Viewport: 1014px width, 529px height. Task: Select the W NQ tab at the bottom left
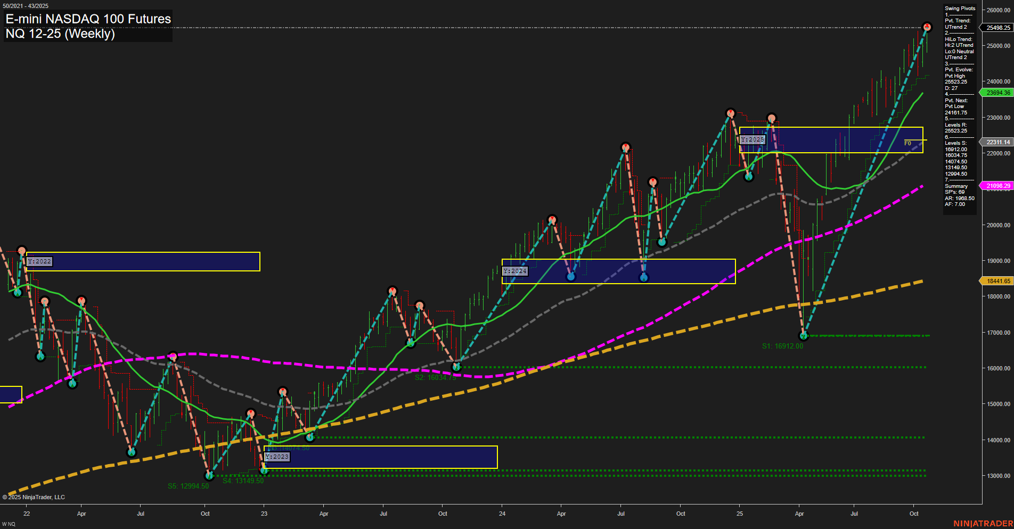[10, 524]
